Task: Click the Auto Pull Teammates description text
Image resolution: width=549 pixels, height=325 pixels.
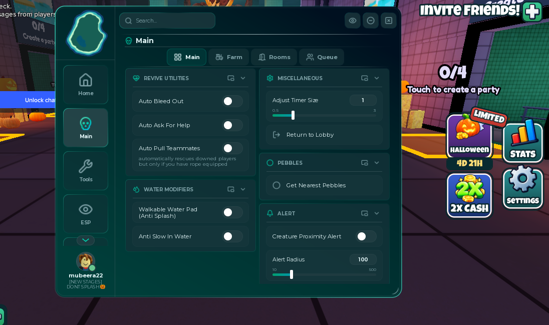Action: click(x=187, y=161)
